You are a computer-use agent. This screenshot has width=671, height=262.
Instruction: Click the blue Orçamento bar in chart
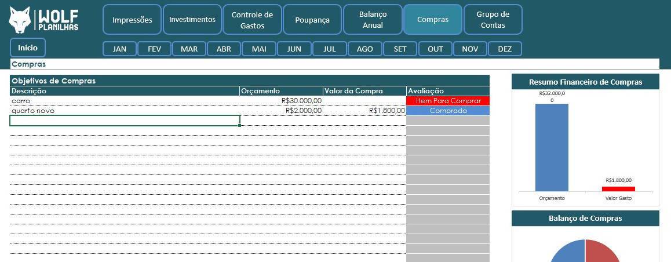point(552,147)
